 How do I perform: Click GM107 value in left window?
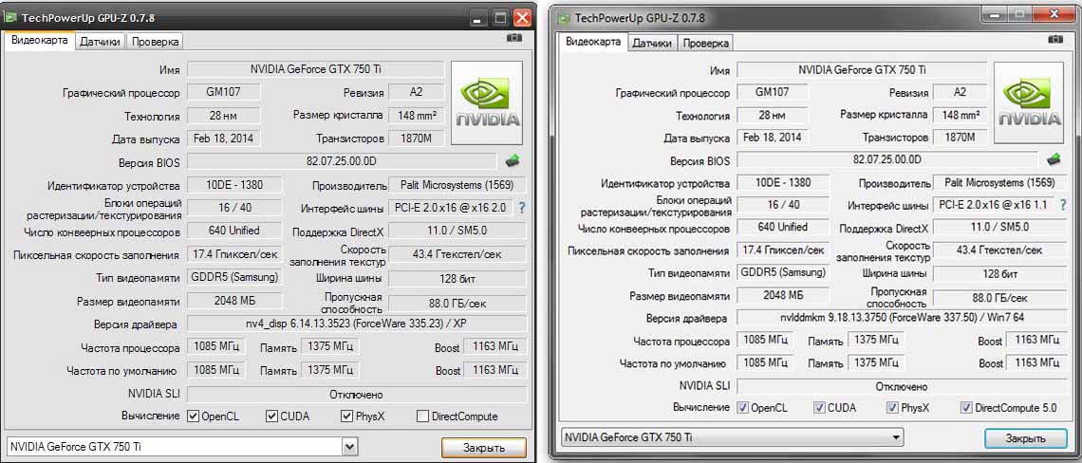tap(224, 91)
